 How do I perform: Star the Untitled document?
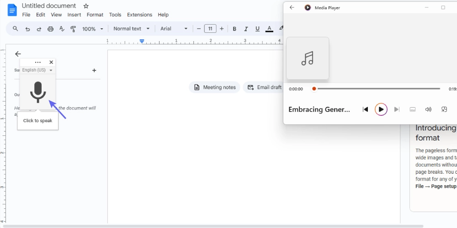(86, 6)
